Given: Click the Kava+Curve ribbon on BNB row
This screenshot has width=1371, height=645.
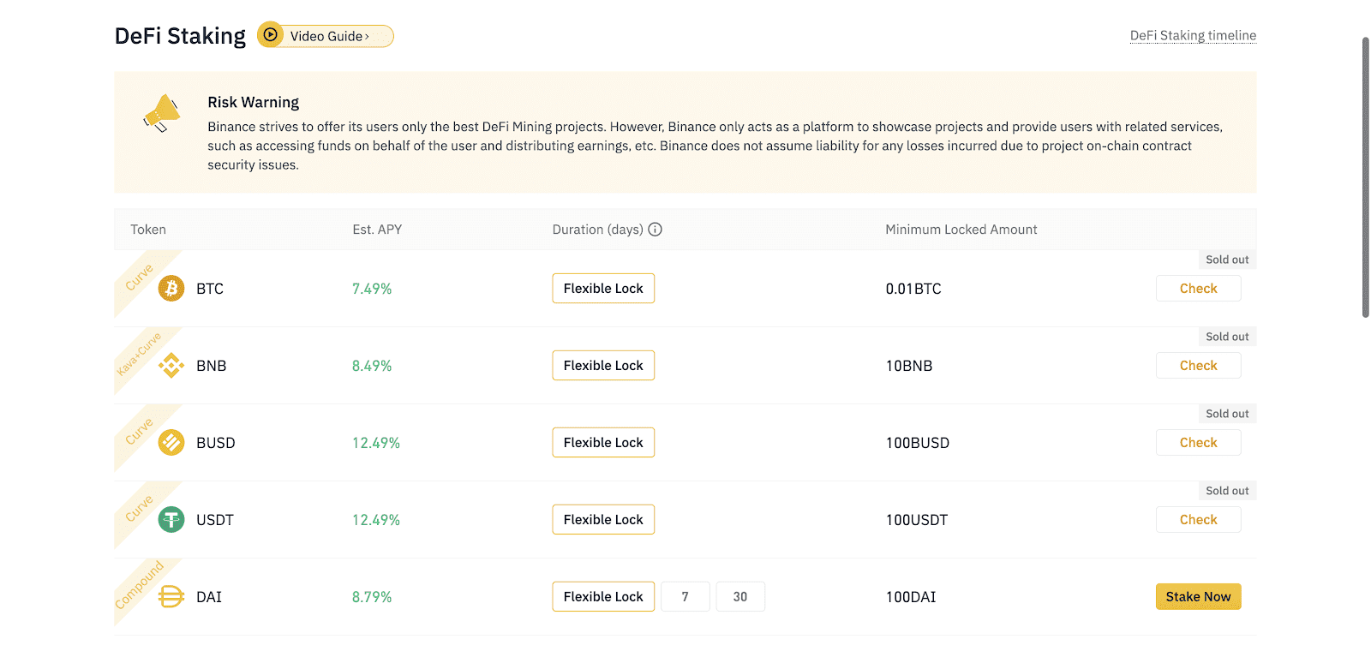Looking at the screenshot, I should [140, 353].
